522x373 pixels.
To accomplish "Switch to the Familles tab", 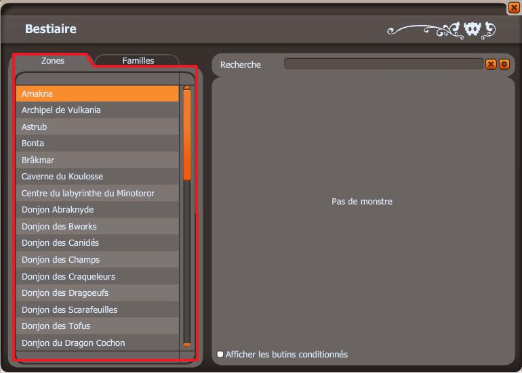I will pyautogui.click(x=138, y=60).
